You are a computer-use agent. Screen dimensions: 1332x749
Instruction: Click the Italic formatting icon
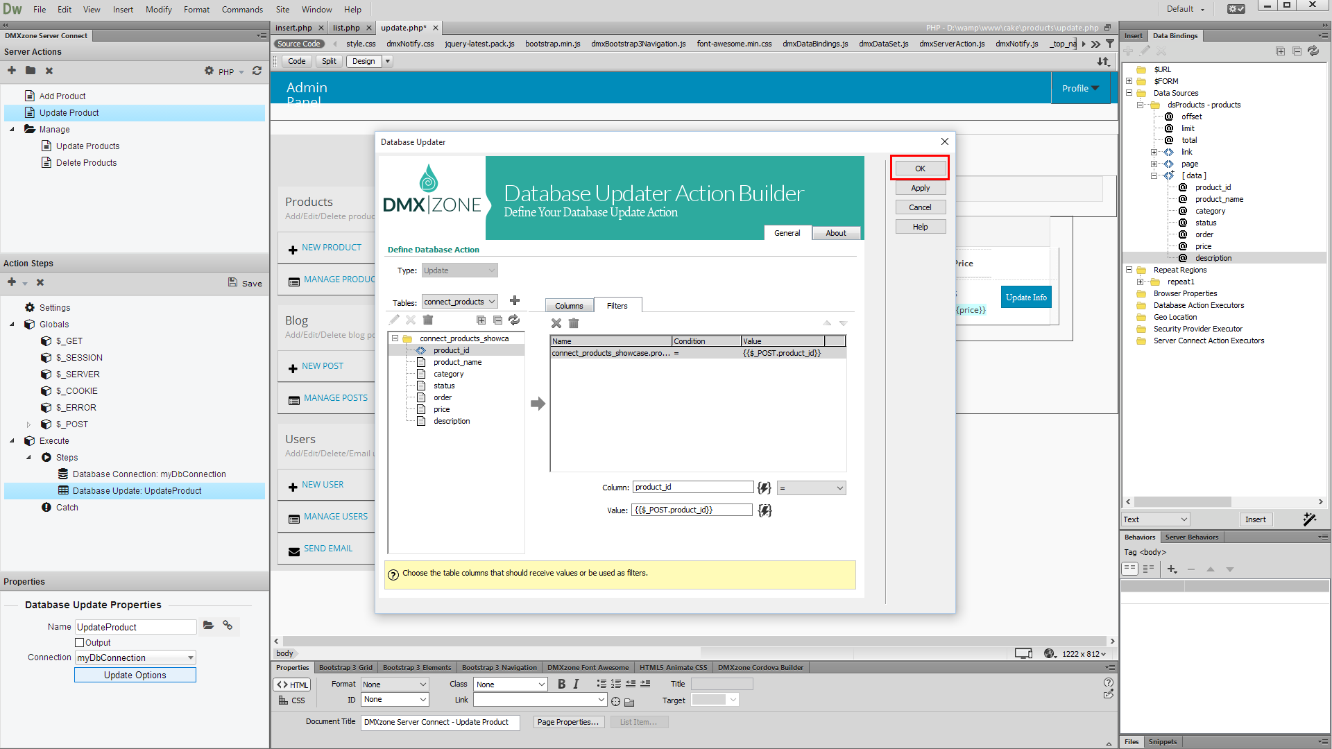pos(576,685)
